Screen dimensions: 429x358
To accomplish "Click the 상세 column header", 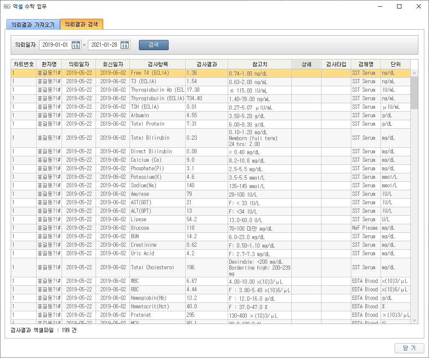I will (x=306, y=64).
